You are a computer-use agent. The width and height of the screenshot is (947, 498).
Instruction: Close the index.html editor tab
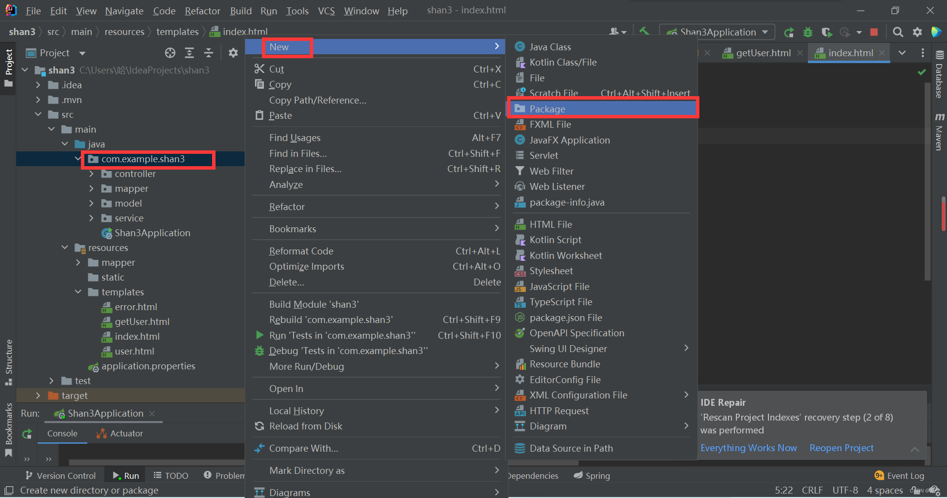(x=882, y=53)
